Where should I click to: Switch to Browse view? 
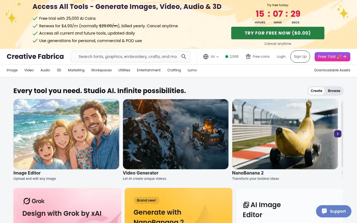334,91
